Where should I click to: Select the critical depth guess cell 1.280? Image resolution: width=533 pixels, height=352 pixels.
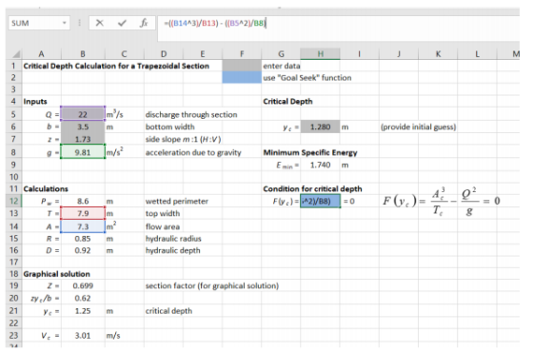320,127
